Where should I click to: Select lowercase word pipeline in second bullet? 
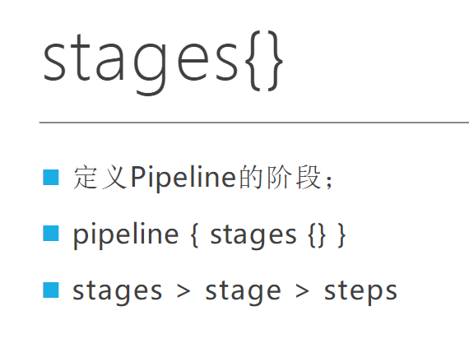pos(126,235)
